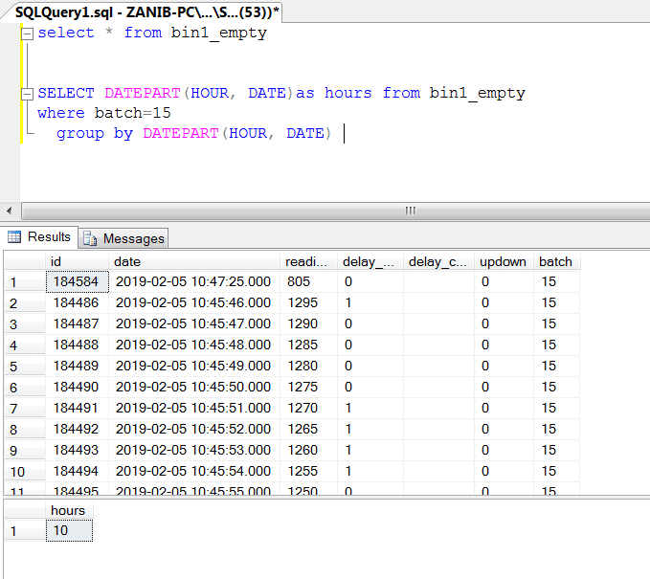This screenshot has height=579, width=650.
Task: Select cell with id 184487
Action: coord(78,324)
